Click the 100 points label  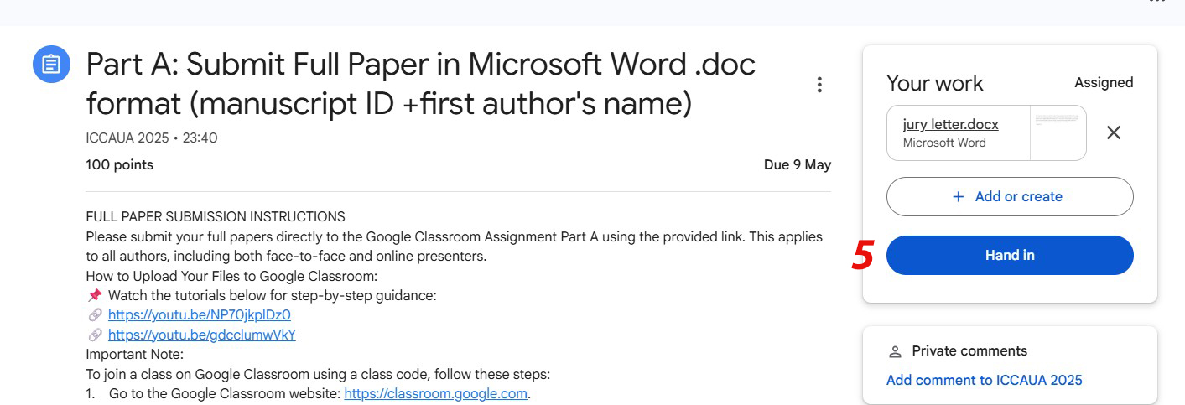119,164
